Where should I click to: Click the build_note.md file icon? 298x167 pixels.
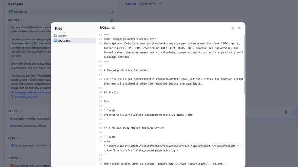pyautogui.click(x=13, y=146)
